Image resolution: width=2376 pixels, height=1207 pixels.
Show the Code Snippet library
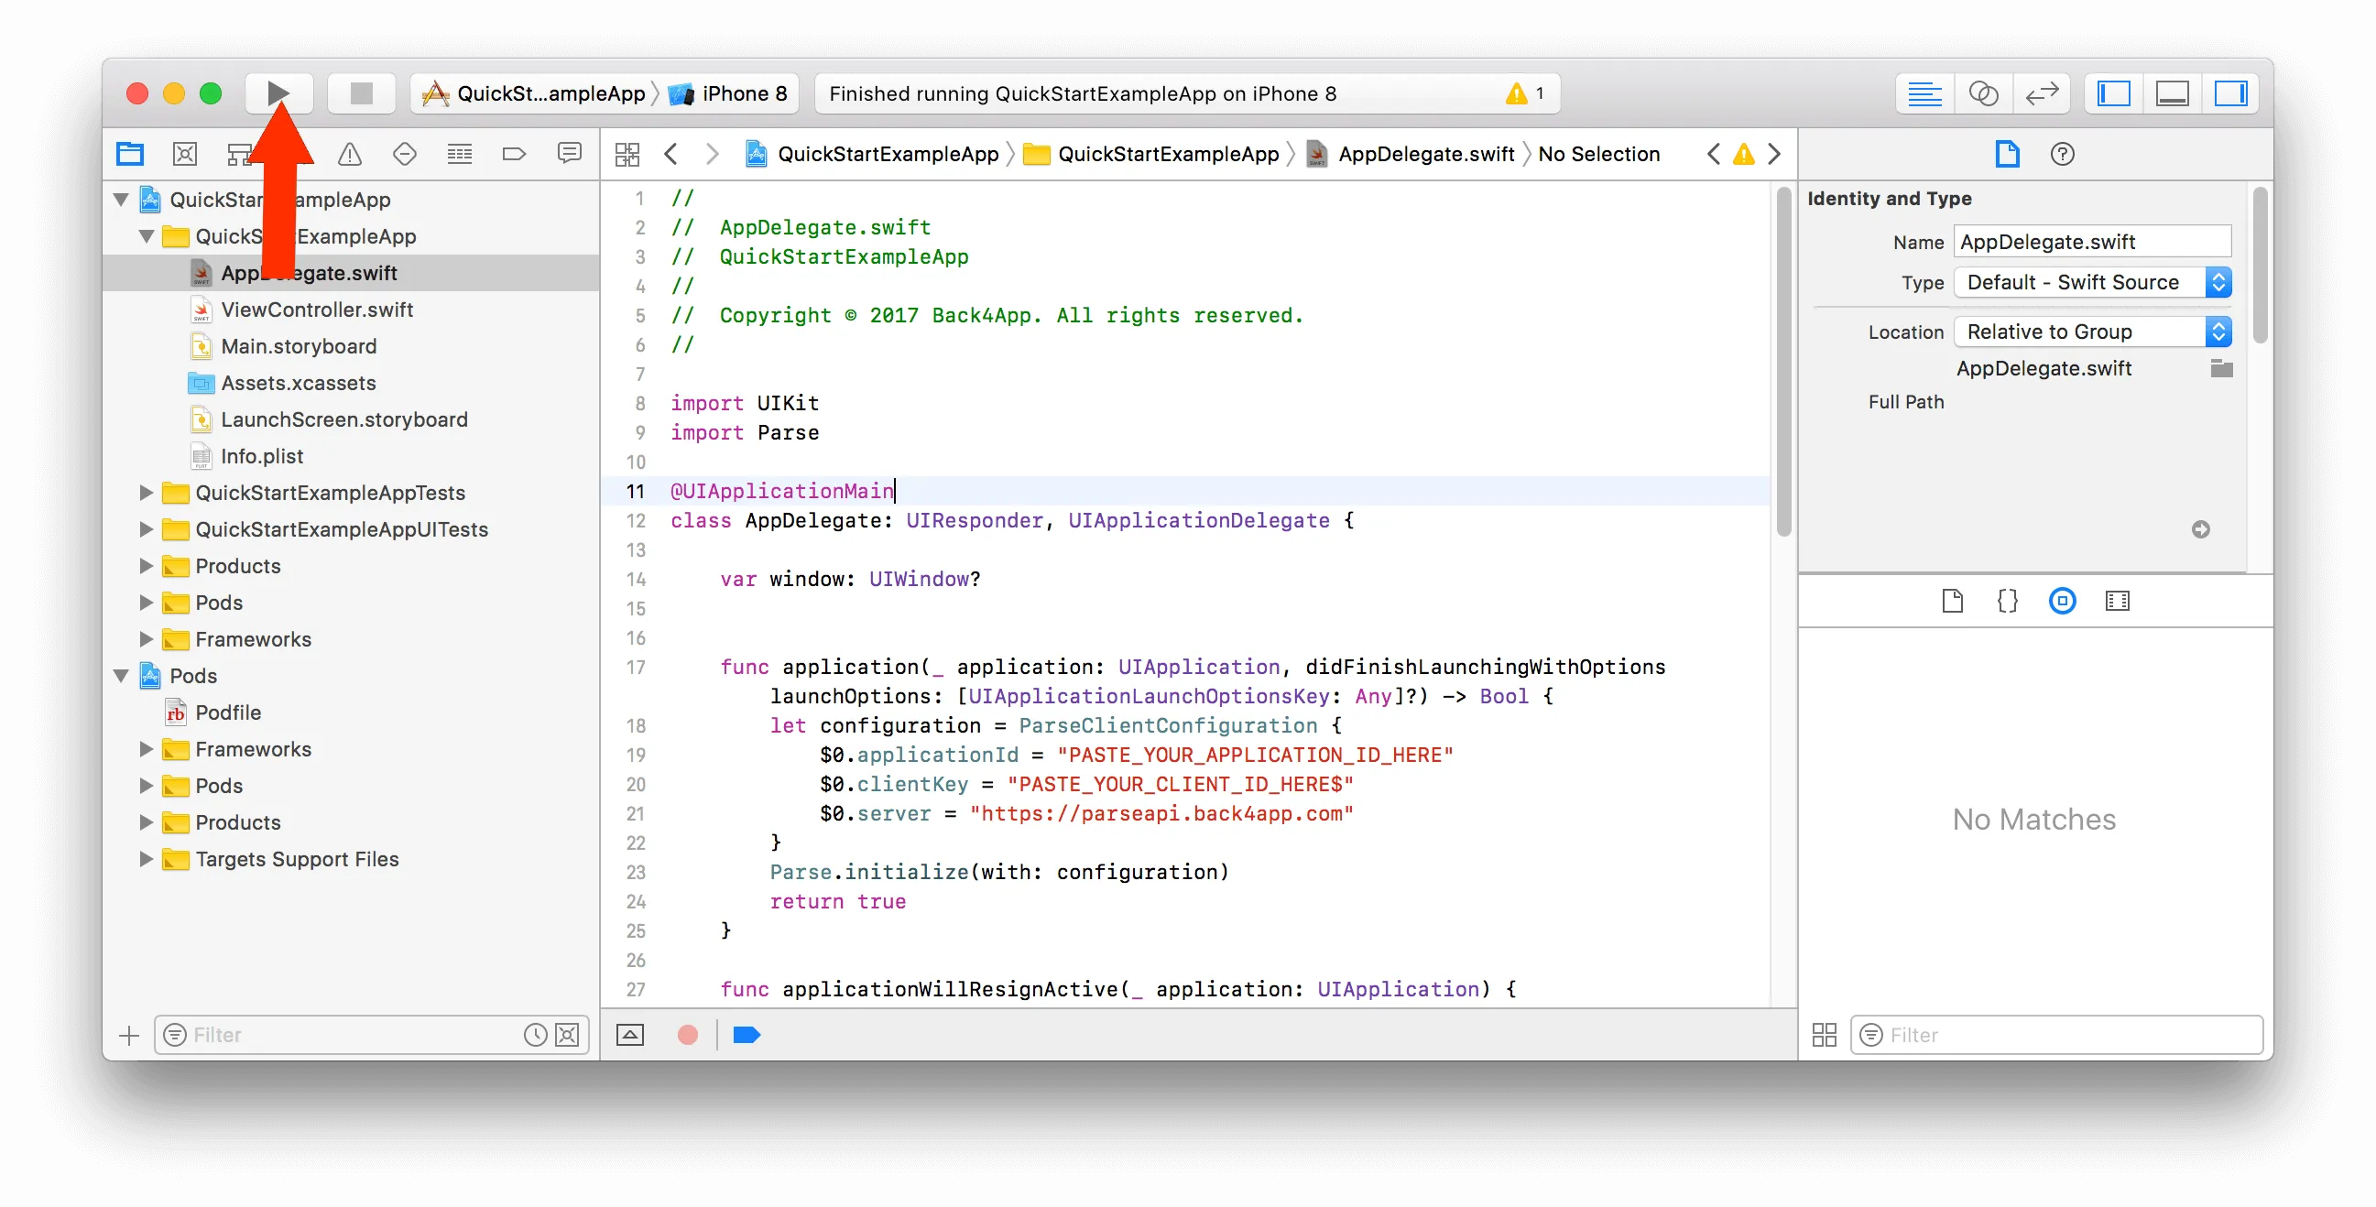[2007, 601]
